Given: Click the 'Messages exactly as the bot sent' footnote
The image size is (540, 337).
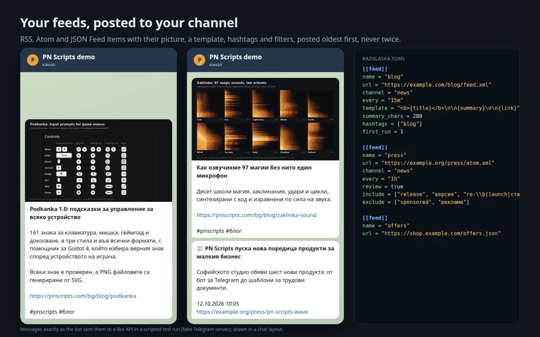Looking at the screenshot, I should [152, 329].
